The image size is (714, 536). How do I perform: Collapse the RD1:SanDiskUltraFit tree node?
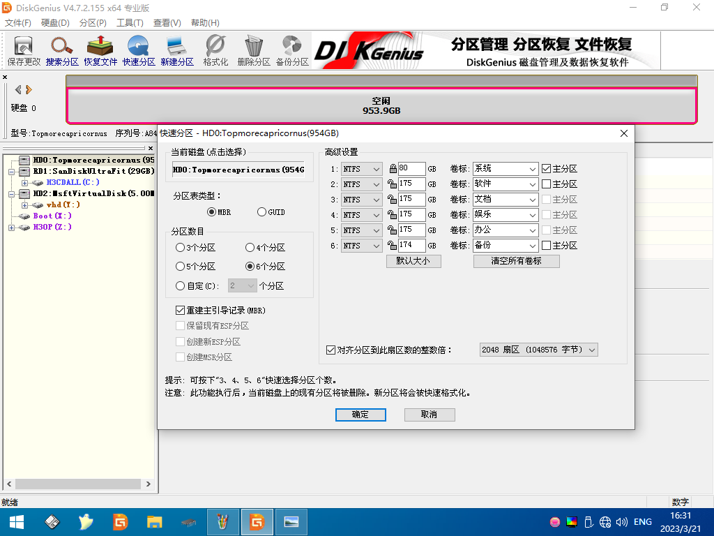pos(11,172)
